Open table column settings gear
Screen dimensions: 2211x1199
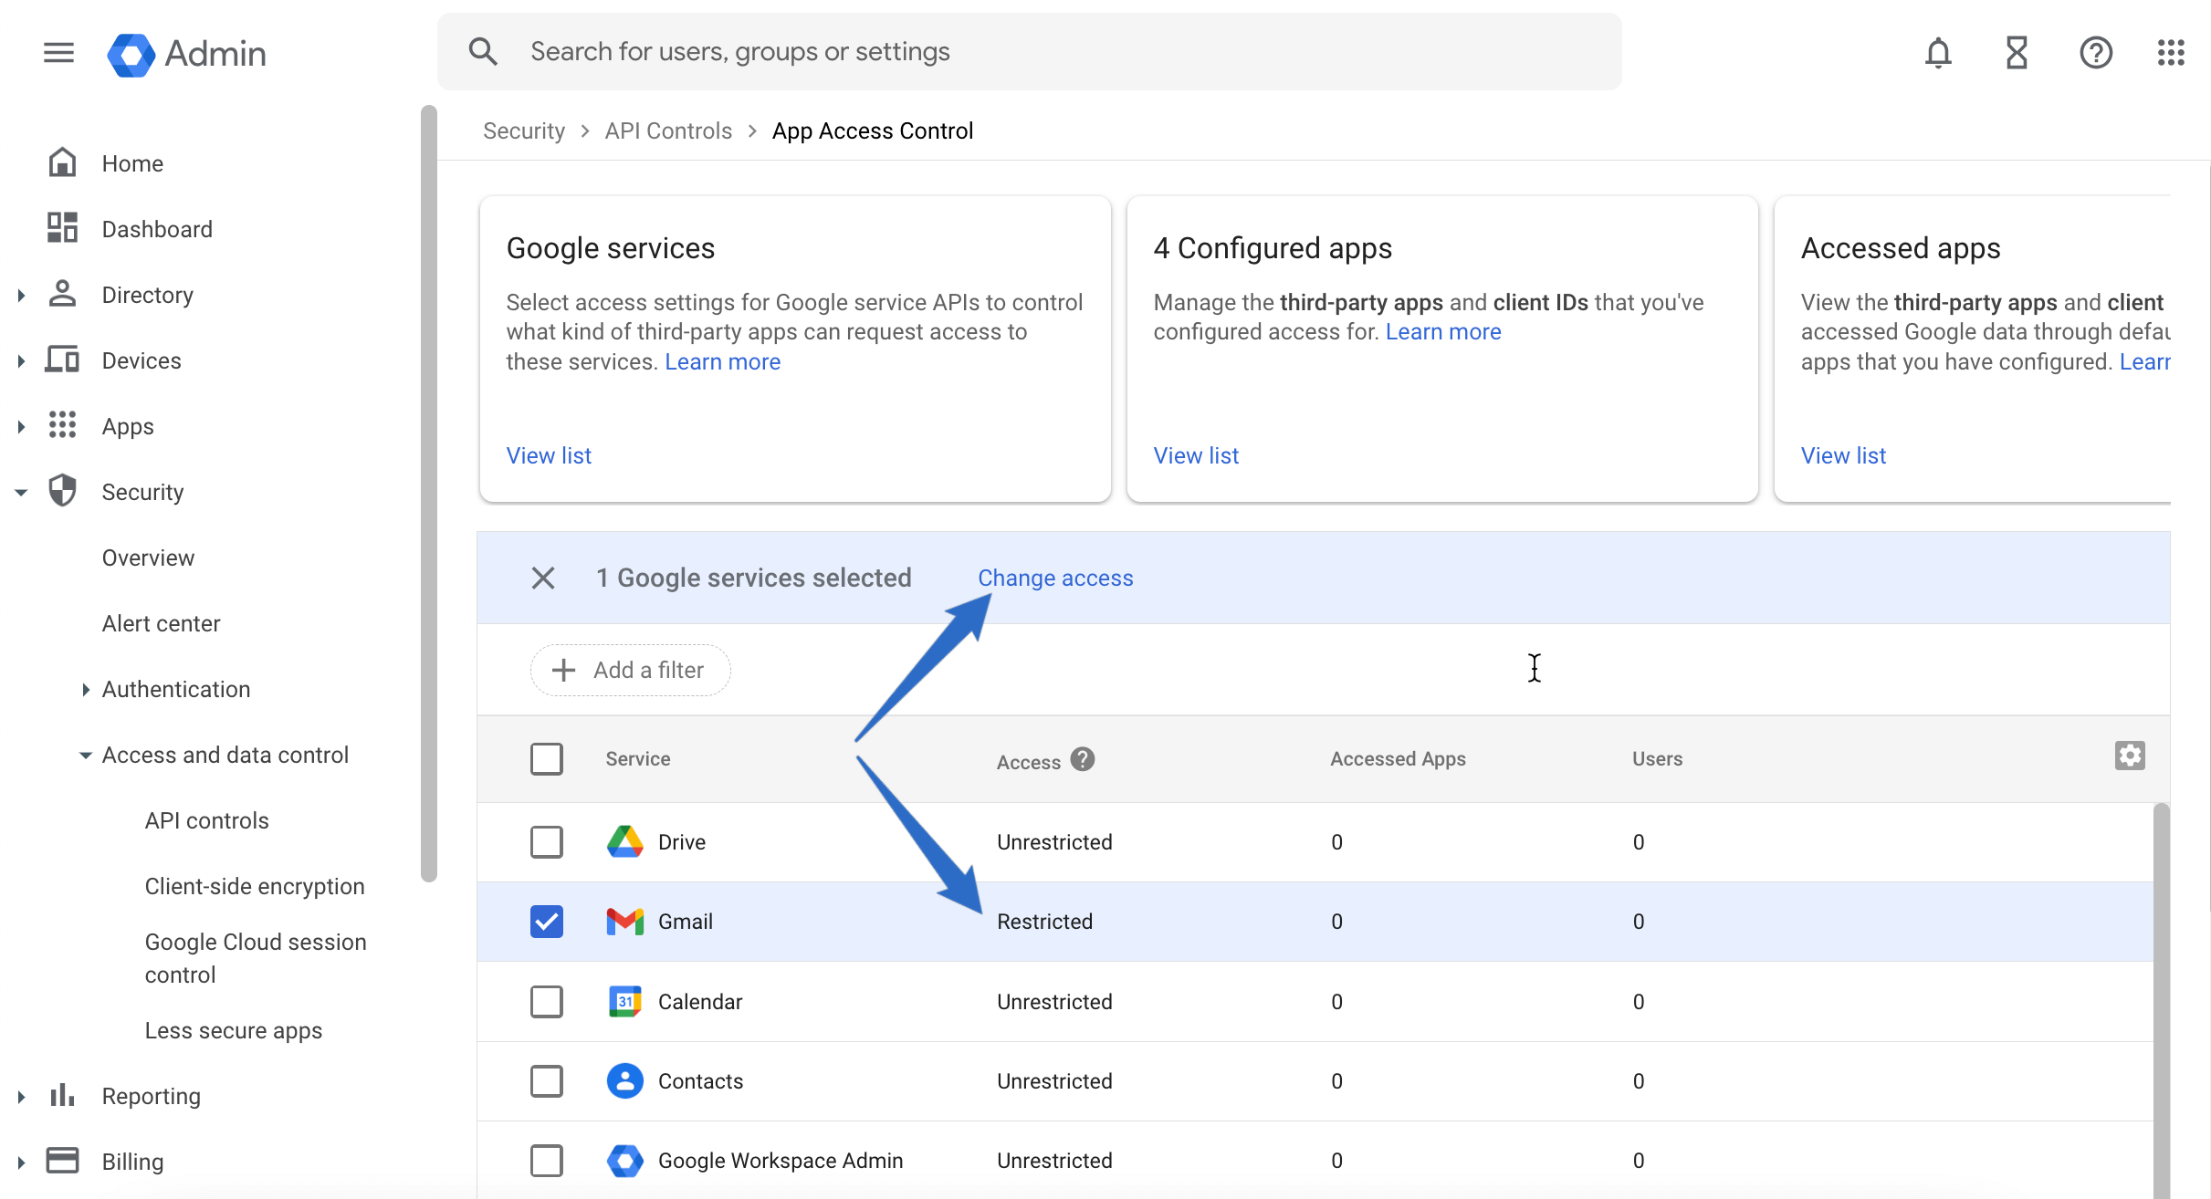coord(2130,756)
